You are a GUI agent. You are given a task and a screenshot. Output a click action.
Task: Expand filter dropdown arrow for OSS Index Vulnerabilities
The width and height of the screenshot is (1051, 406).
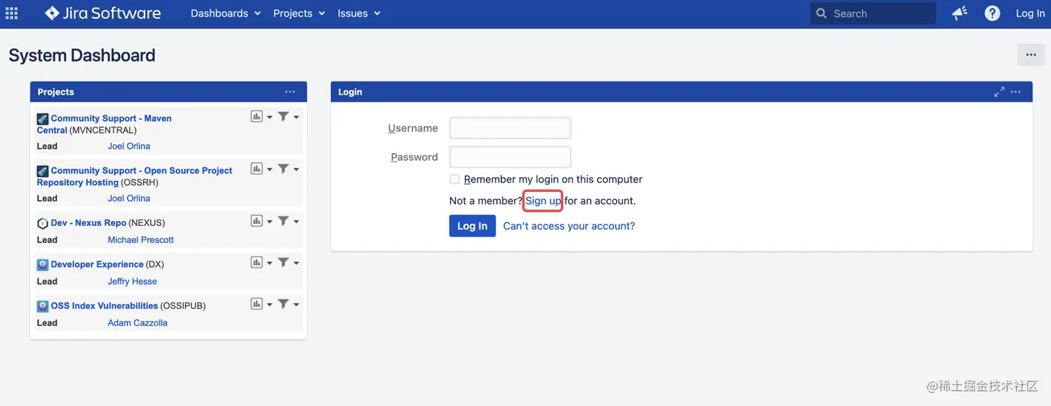coord(296,304)
